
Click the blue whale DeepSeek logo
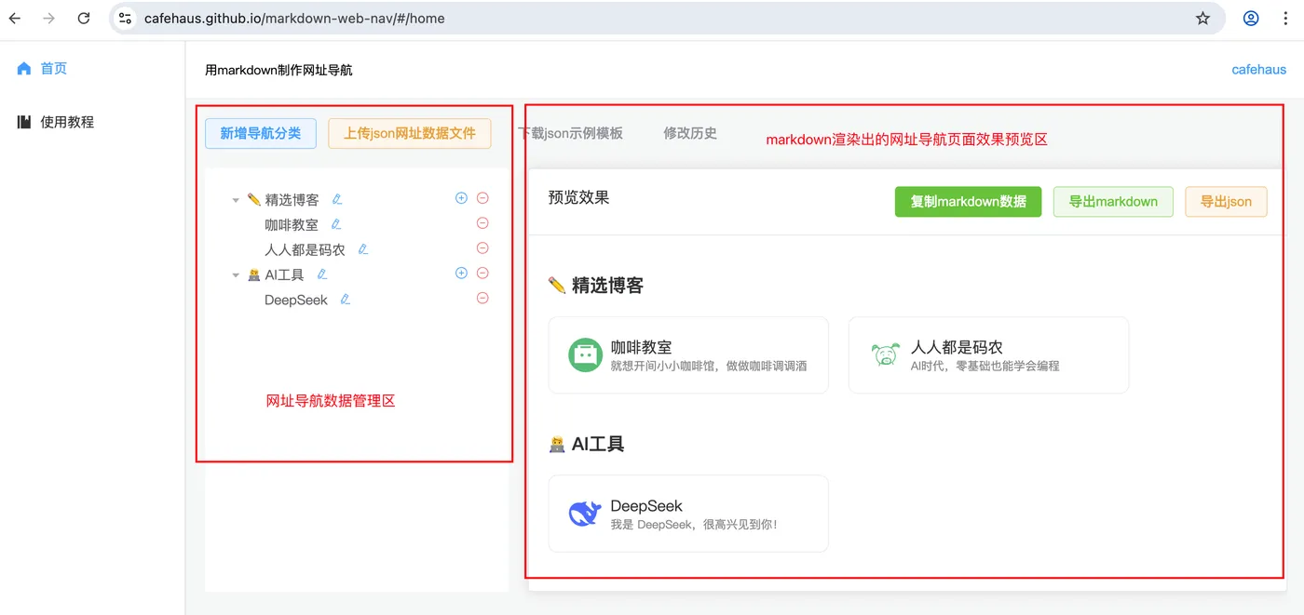pyautogui.click(x=585, y=514)
